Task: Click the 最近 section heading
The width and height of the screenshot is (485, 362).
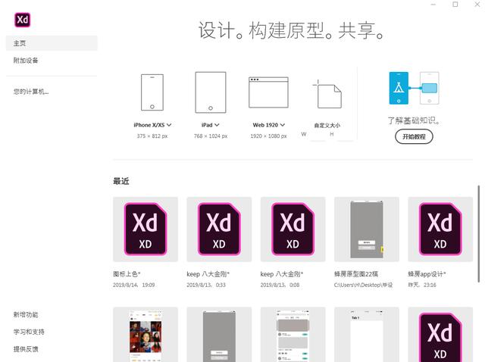Action: click(121, 181)
